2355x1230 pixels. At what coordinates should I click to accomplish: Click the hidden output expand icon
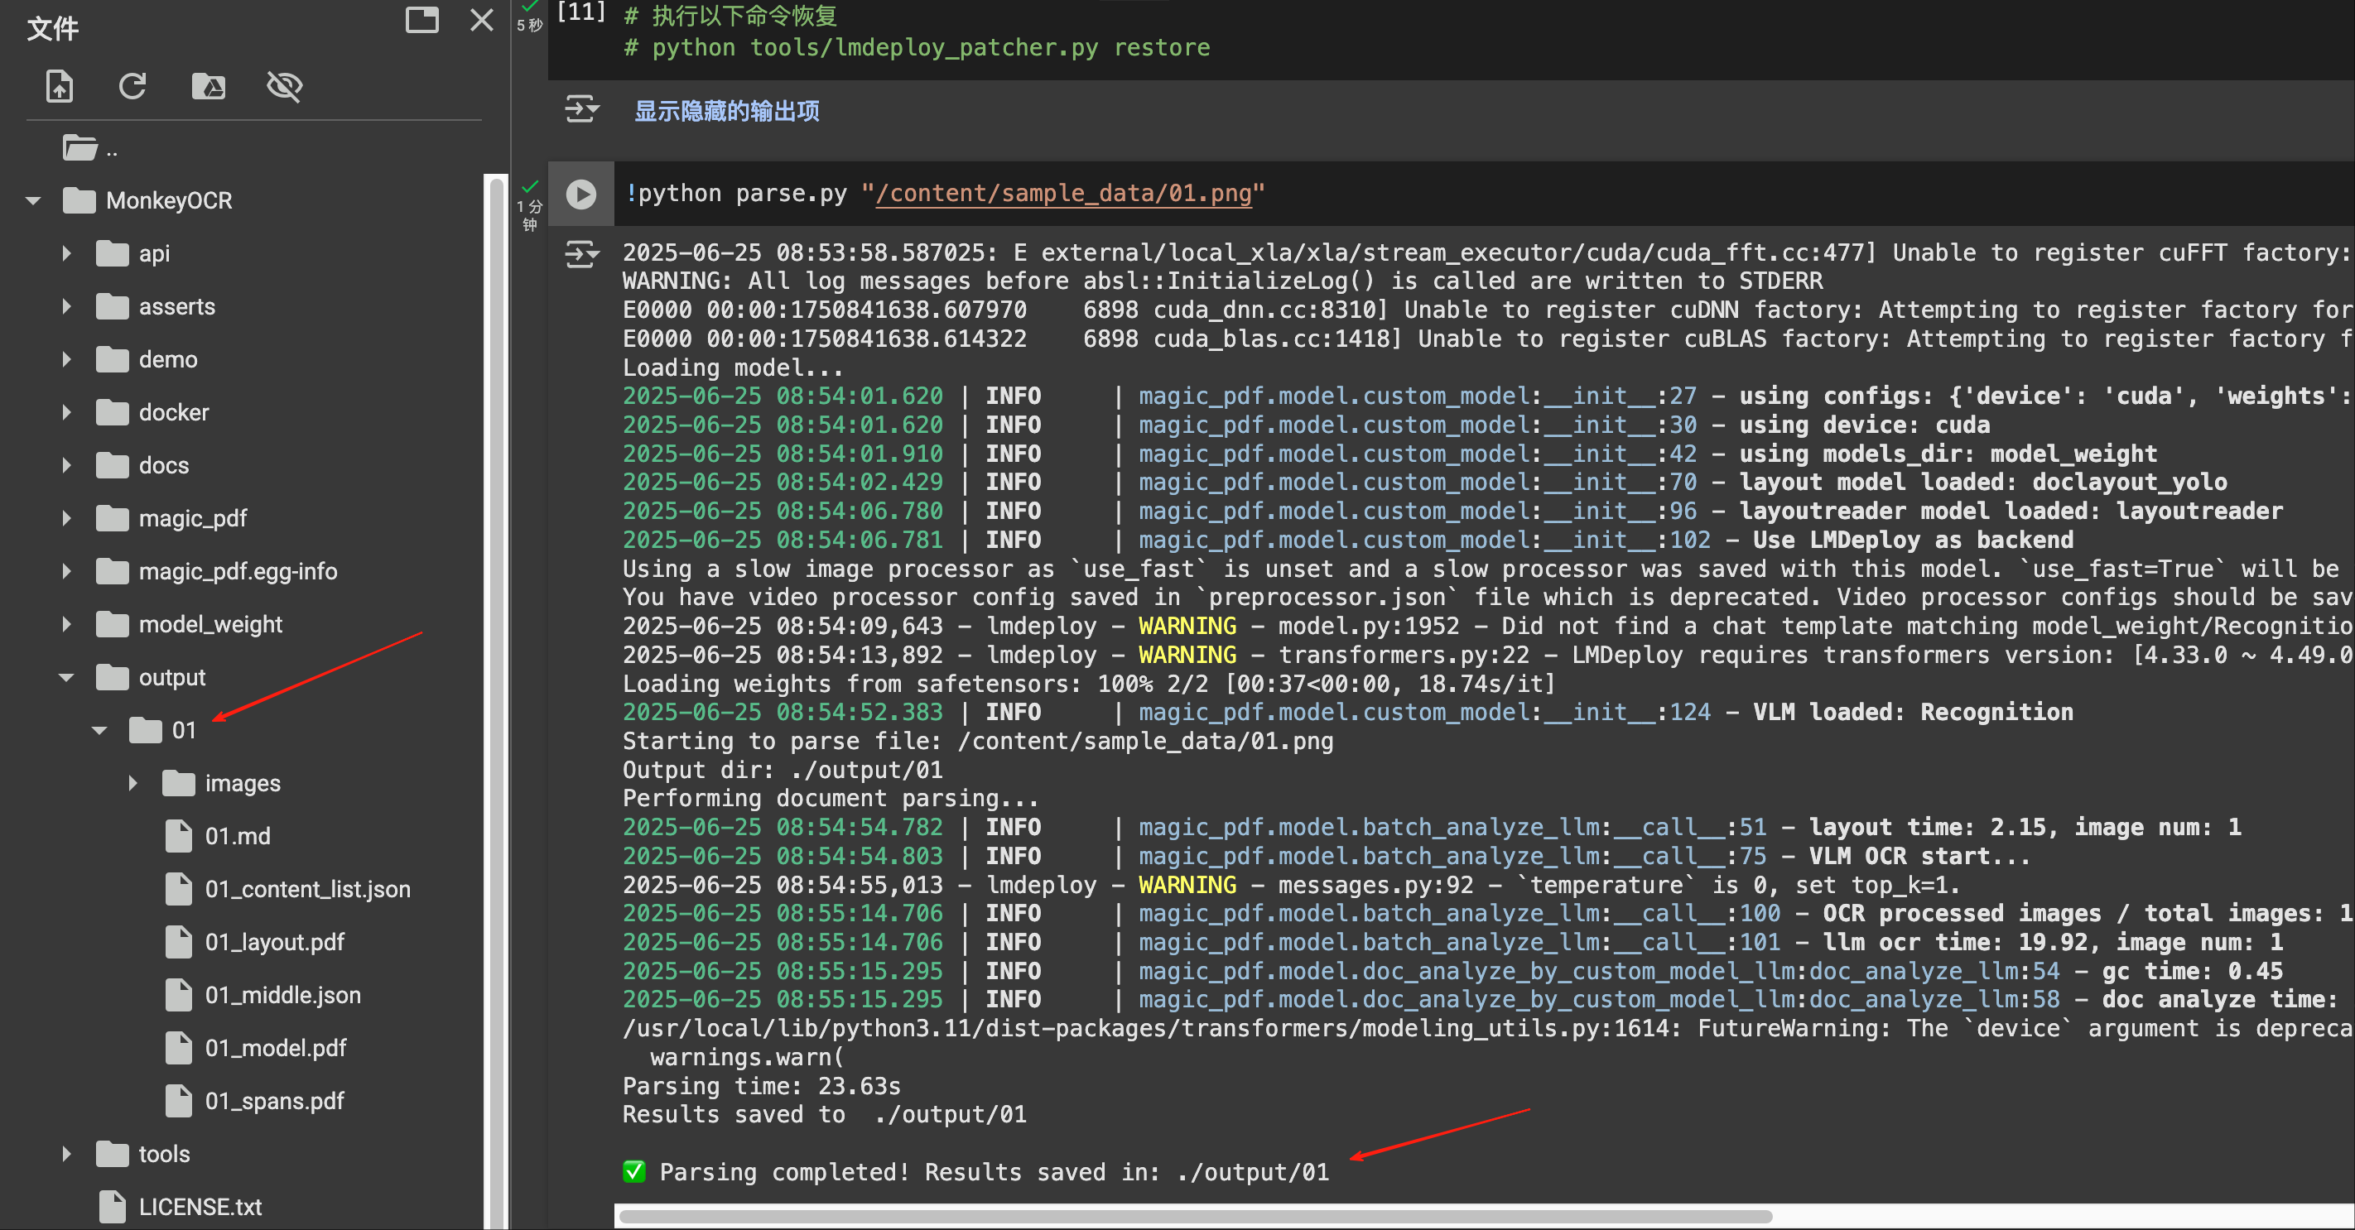(581, 111)
